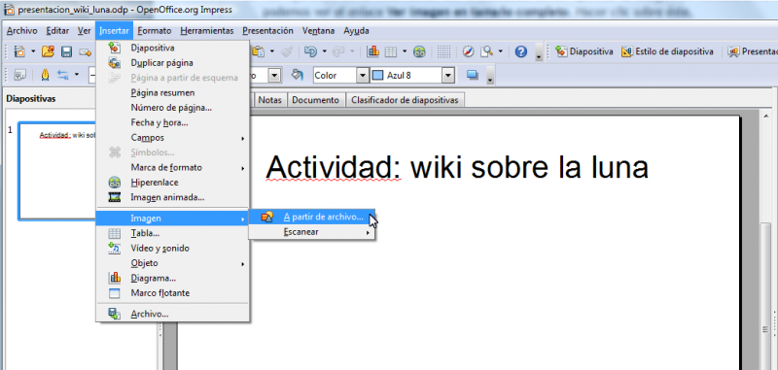Switch to Clasificador de diapositivas tab
This screenshot has height=370, width=778.
coord(405,100)
